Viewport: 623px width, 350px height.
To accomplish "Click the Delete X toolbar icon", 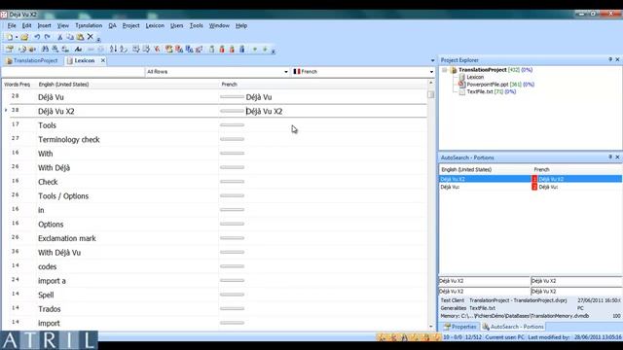I will pos(91,37).
